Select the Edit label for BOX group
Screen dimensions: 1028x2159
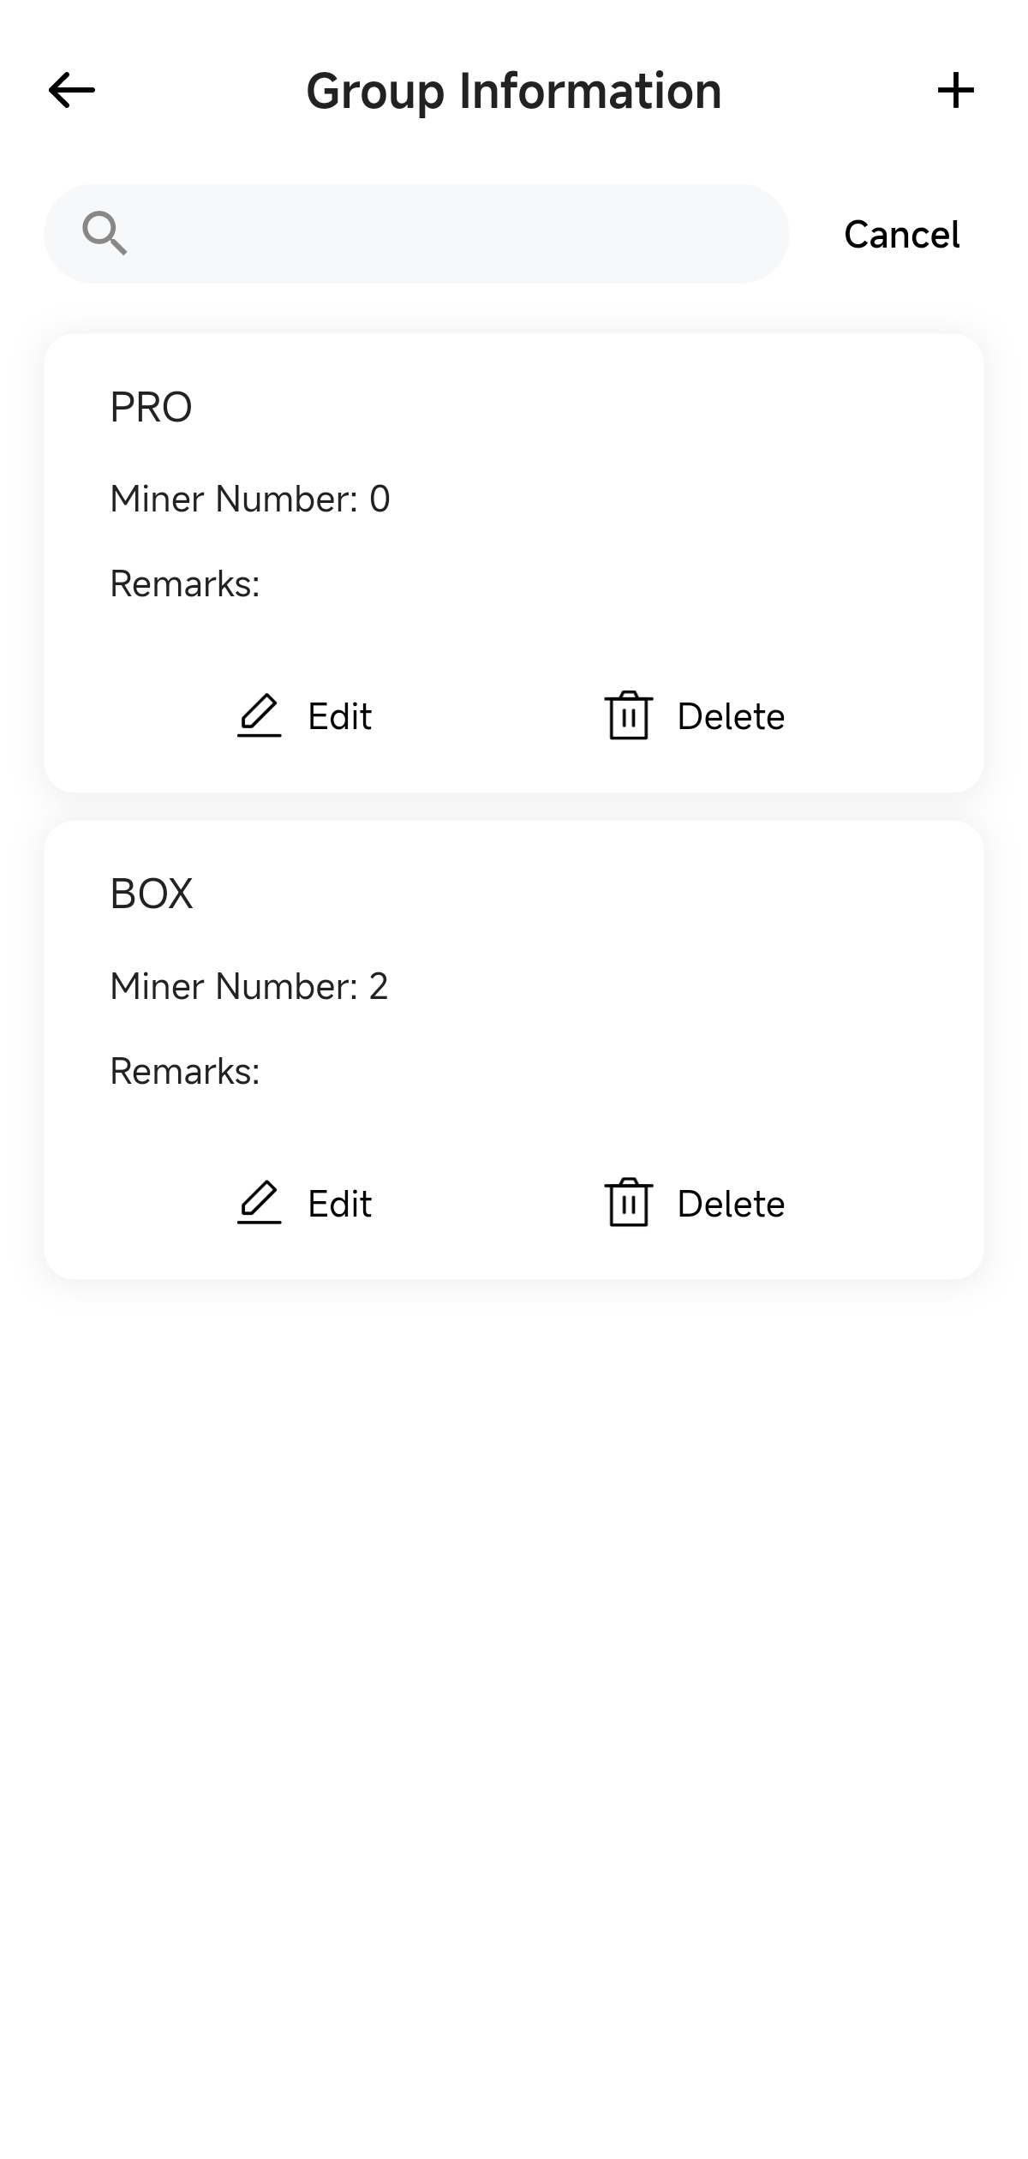(x=339, y=1204)
